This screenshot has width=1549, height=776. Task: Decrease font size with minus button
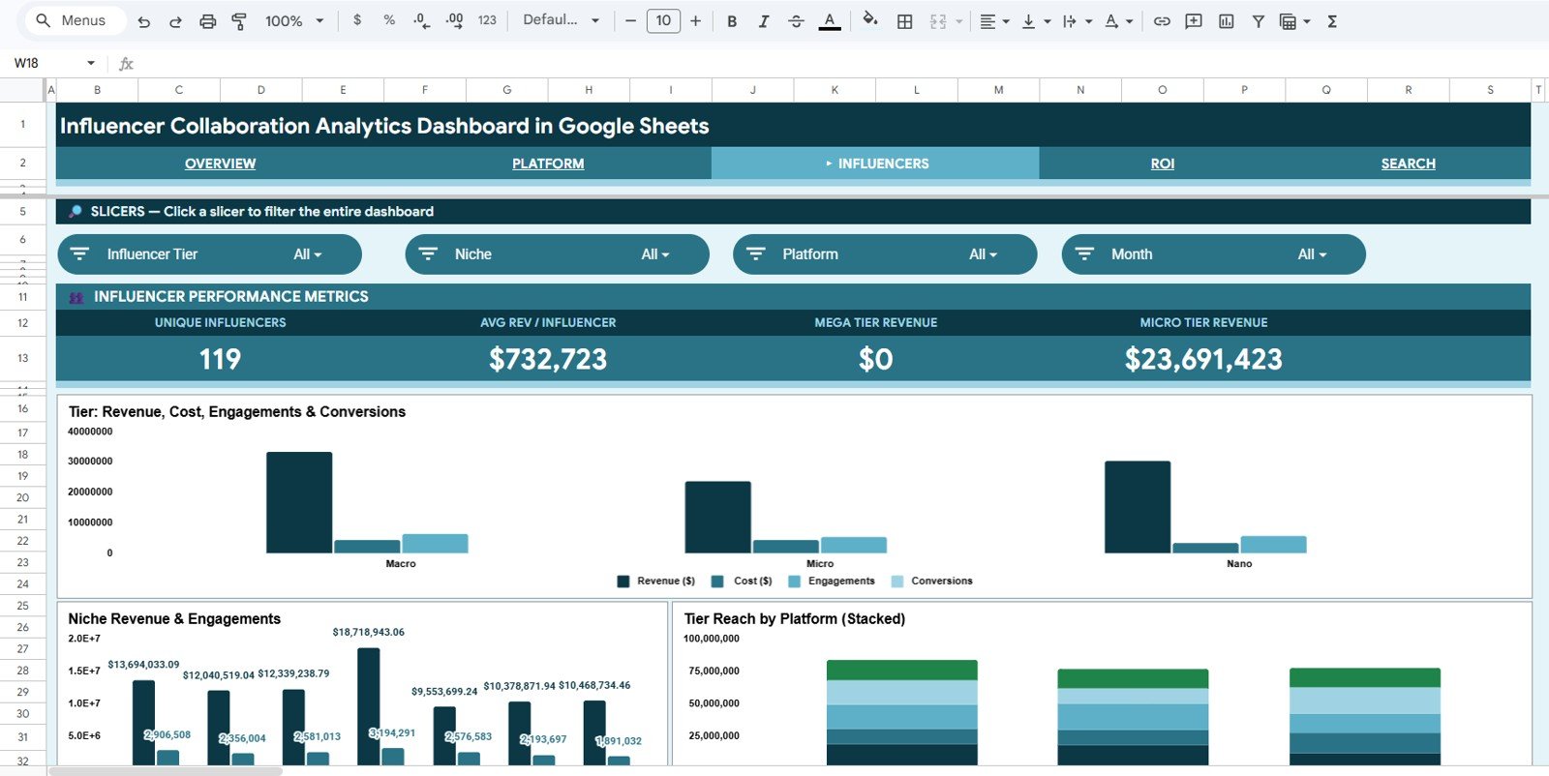click(630, 20)
